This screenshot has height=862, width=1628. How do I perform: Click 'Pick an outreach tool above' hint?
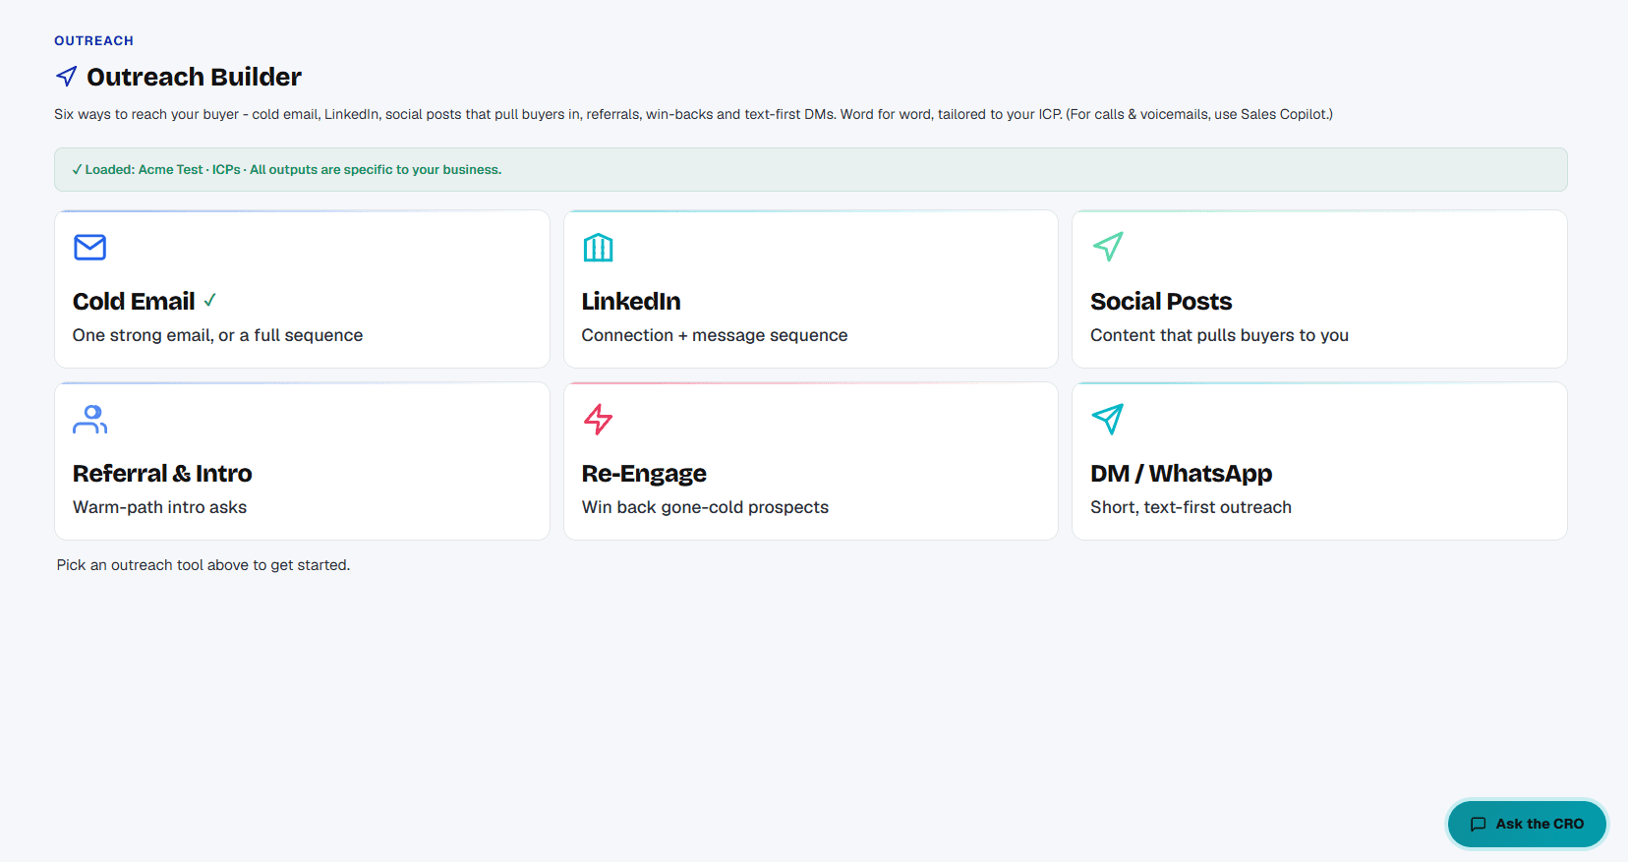(x=203, y=565)
